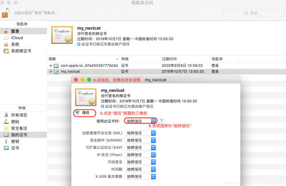Close the my_navicat dialog with red button
The width and height of the screenshot is (286, 186).
tap(76, 80)
